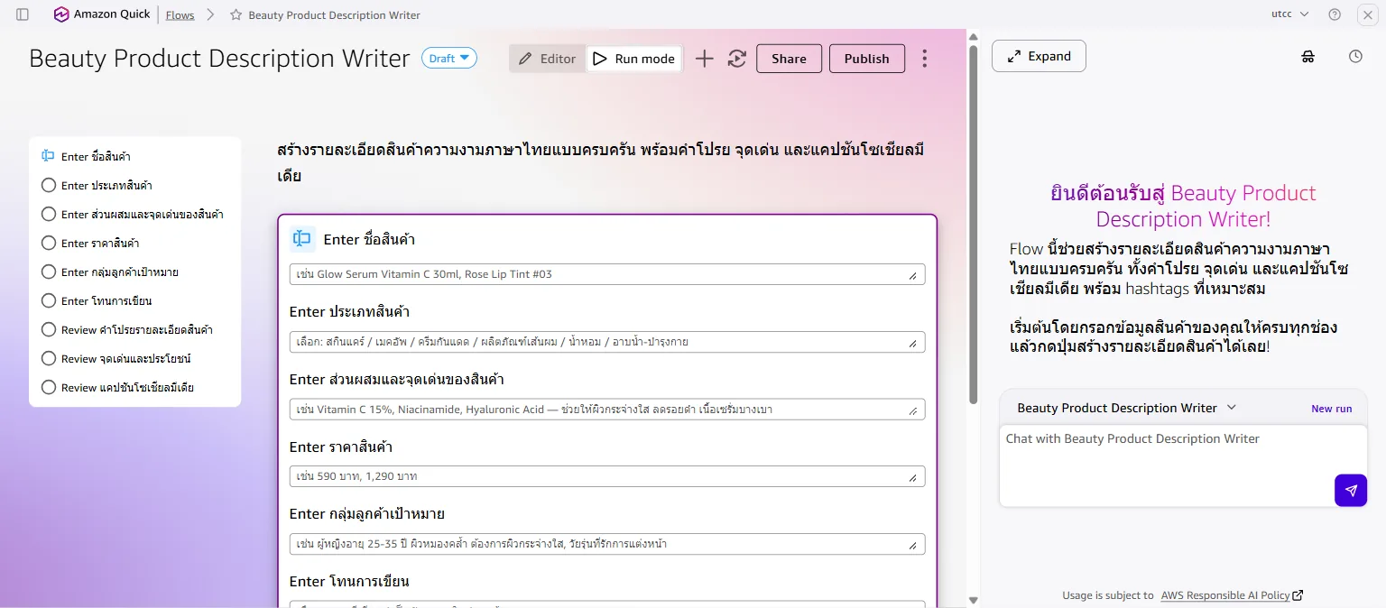Click the Amazon Quick logo

tap(61, 14)
